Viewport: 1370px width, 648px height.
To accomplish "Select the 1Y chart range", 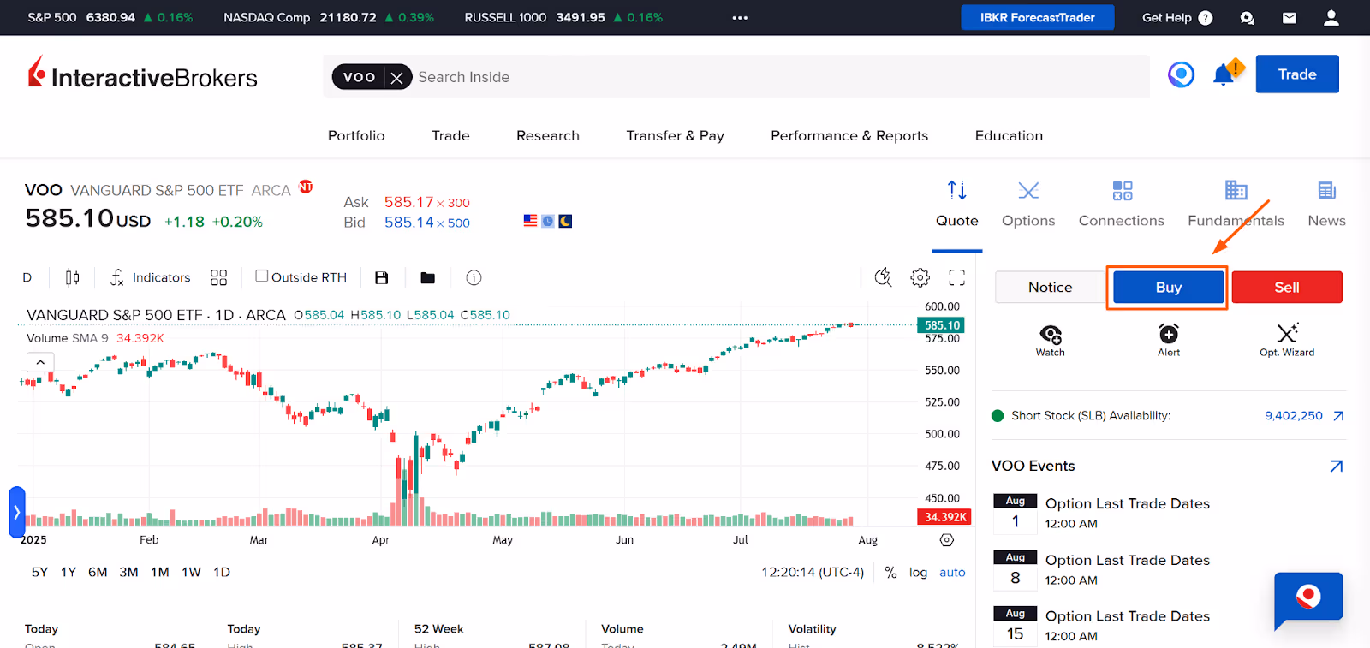I will [x=68, y=572].
